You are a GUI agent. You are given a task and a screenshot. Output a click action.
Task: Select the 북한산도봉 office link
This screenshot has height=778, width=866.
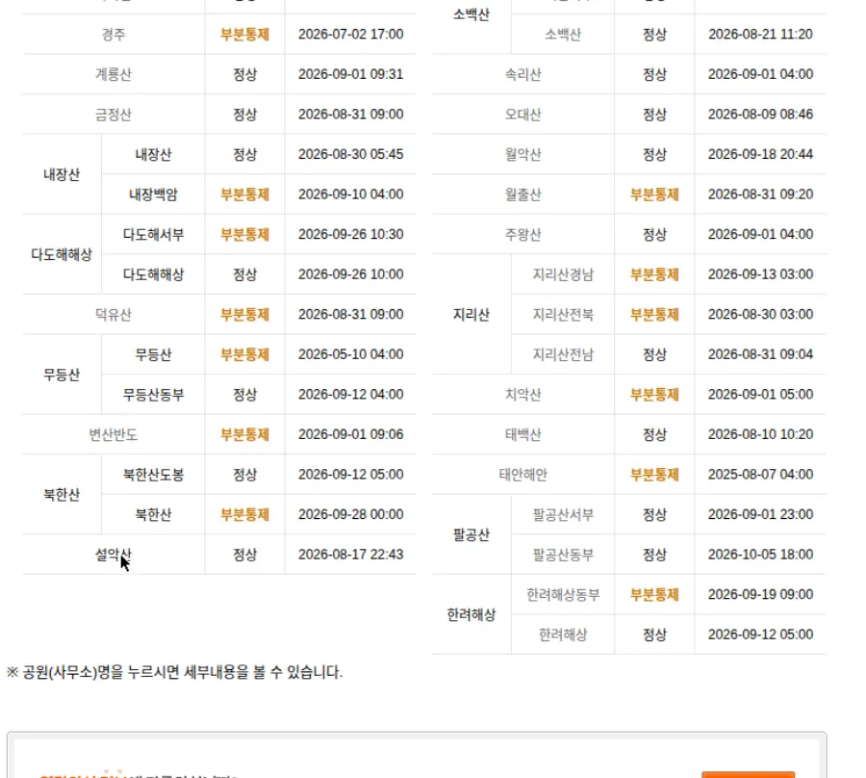[x=153, y=475]
